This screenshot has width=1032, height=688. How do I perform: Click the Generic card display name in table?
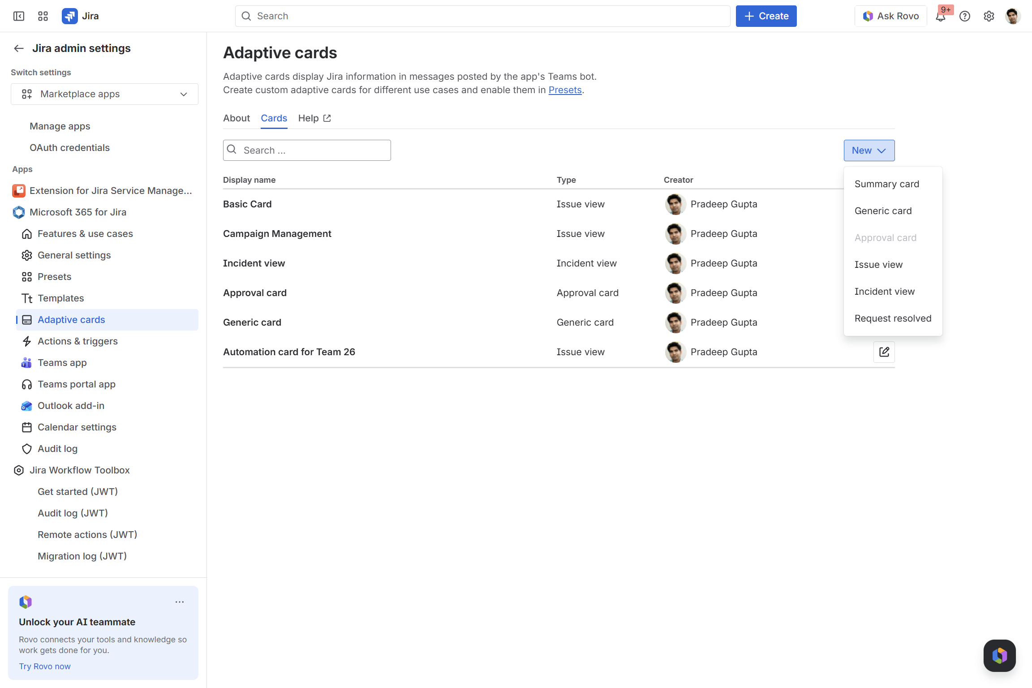[252, 322]
